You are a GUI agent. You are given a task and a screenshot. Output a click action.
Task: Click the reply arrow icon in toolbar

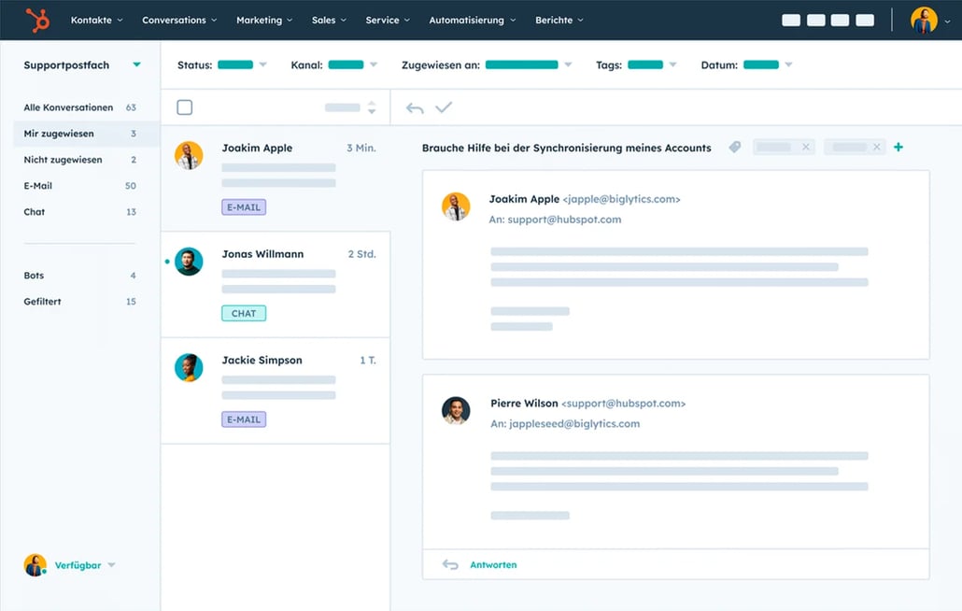point(415,108)
